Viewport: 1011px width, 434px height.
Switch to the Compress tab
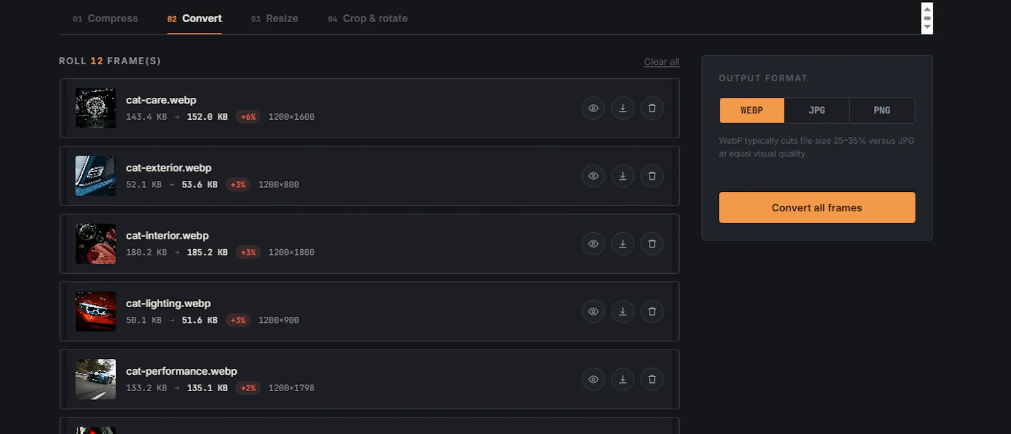pyautogui.click(x=106, y=18)
